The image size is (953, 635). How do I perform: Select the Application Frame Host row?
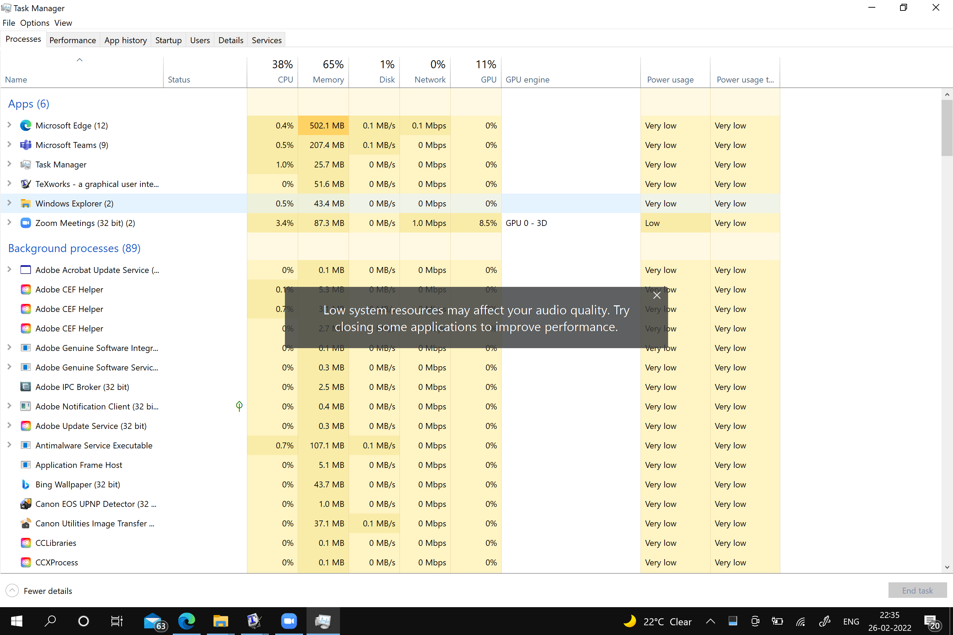coord(390,465)
